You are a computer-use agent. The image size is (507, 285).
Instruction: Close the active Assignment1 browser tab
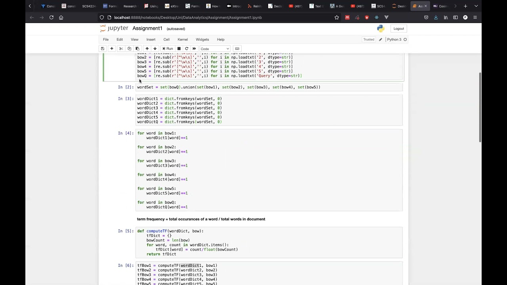pyautogui.click(x=426, y=6)
